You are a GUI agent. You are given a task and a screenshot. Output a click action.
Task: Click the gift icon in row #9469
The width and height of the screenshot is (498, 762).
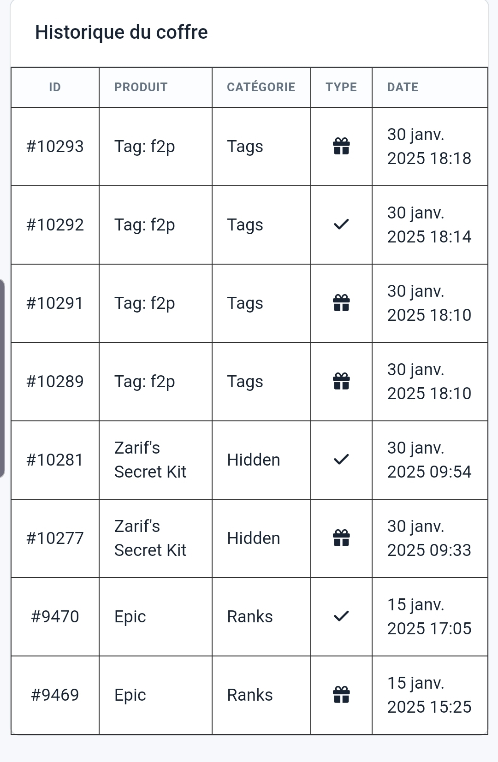coord(341,695)
